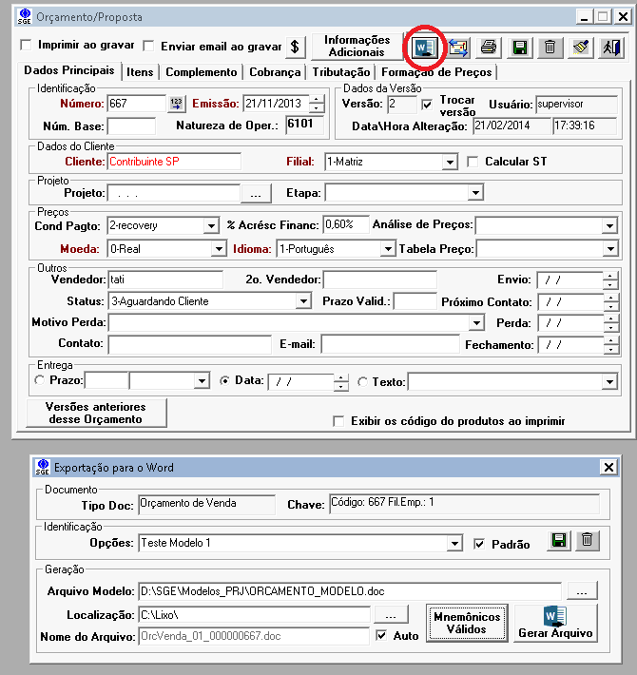Toggle the Calcular ST checkbox

(x=473, y=162)
